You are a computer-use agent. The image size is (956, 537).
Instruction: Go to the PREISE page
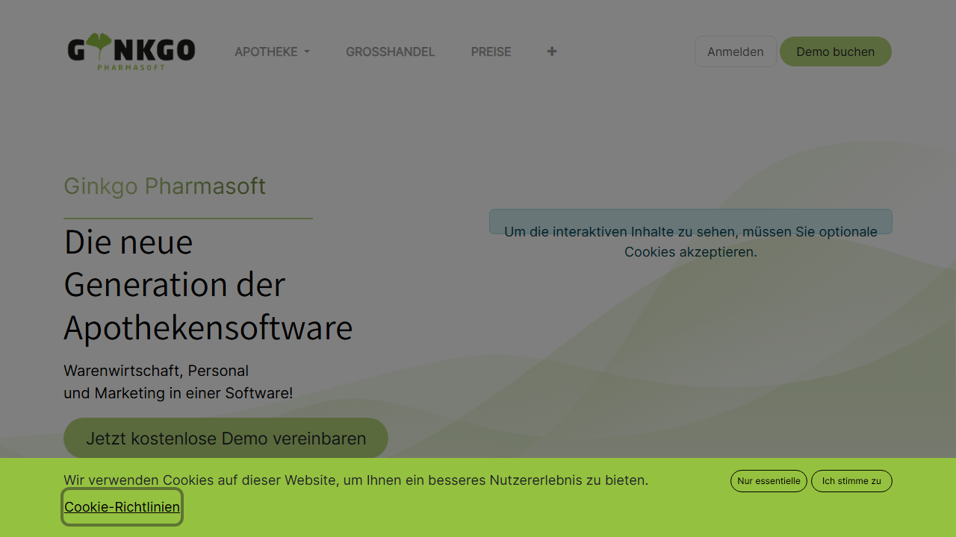[x=491, y=51]
